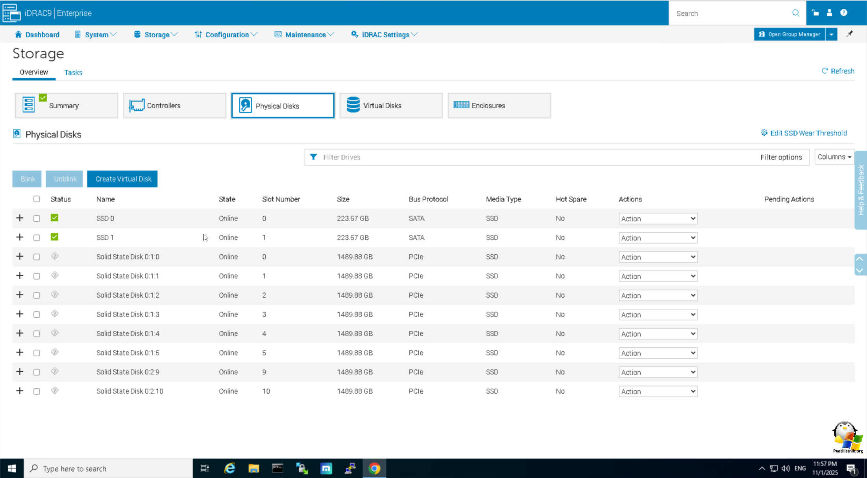This screenshot has width=867, height=478.
Task: Click Create Virtual Disk button
Action: click(122, 179)
